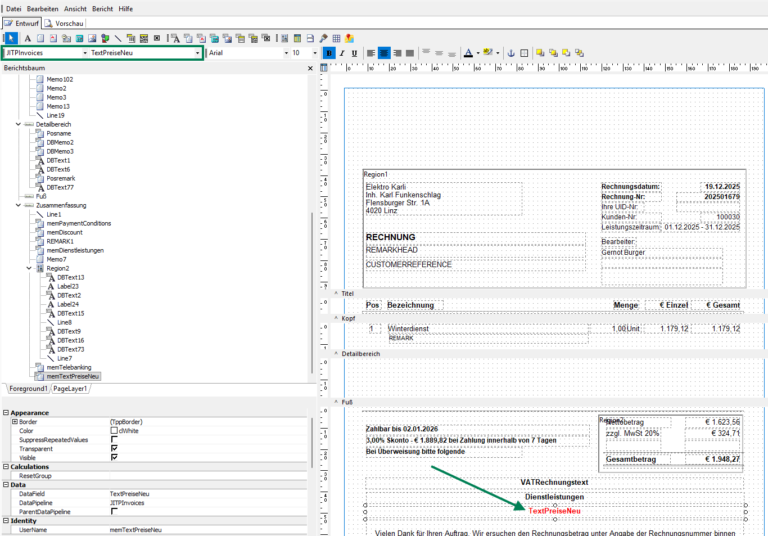Toggle italic text formatting
This screenshot has height=536, width=768.
pos(342,53)
